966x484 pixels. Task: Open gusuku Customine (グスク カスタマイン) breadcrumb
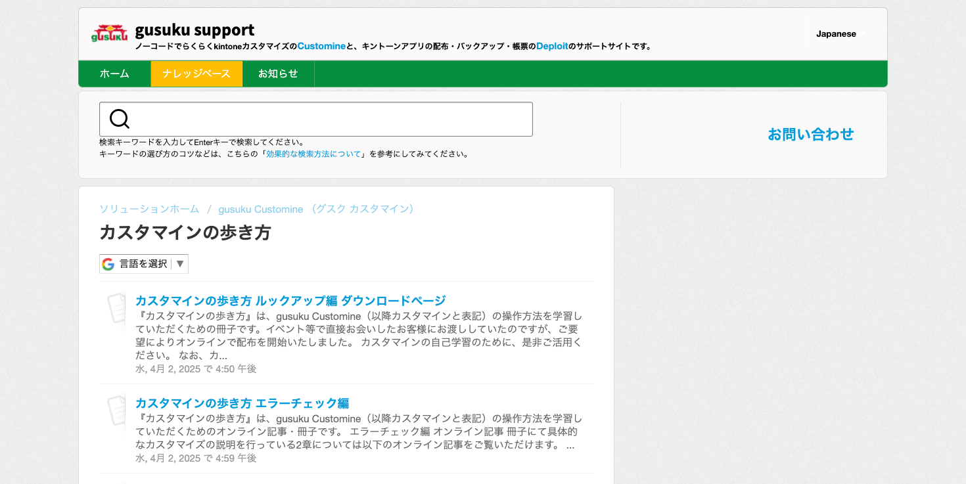click(317, 209)
